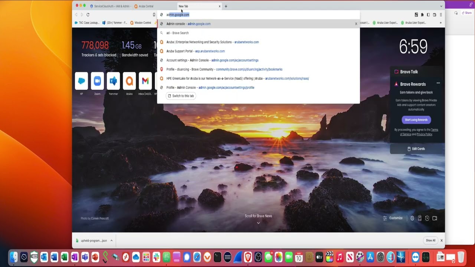Choose the arubanetworks.com Enterprise Networking suggestion

258,42
